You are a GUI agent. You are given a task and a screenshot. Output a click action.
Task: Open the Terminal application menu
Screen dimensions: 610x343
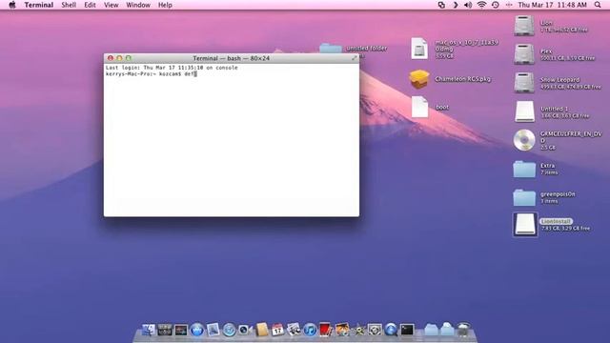(38, 5)
